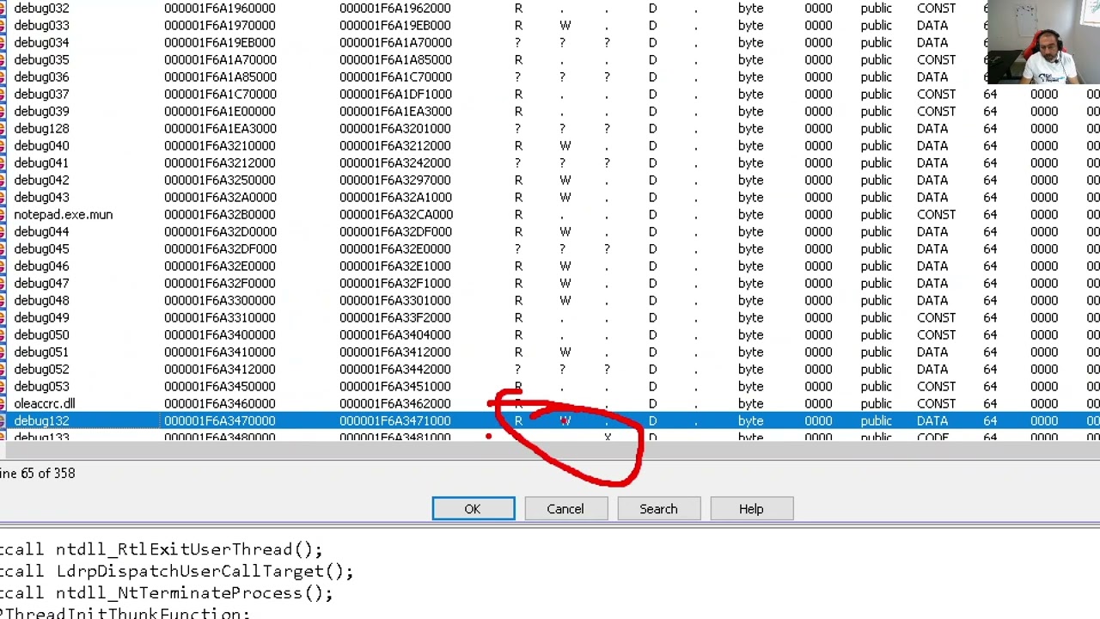Screen dimensions: 1100x619
Task: Click start address 000001F6A3400000
Action: click(220, 334)
